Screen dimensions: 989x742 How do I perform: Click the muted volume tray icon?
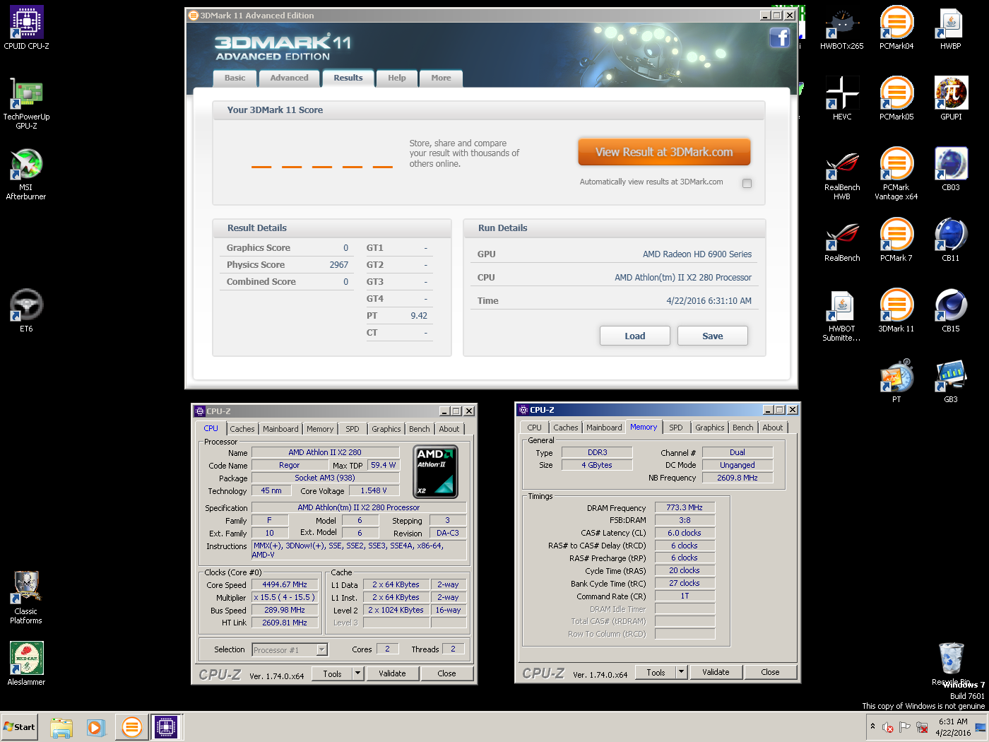click(x=888, y=726)
